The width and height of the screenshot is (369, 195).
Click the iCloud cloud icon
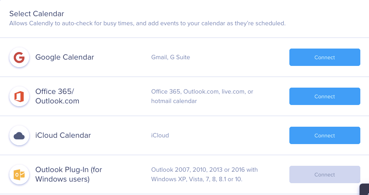[x=19, y=135]
